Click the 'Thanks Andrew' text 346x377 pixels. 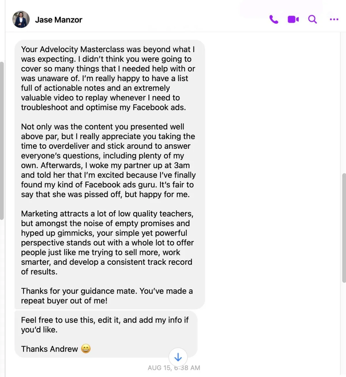point(49,349)
